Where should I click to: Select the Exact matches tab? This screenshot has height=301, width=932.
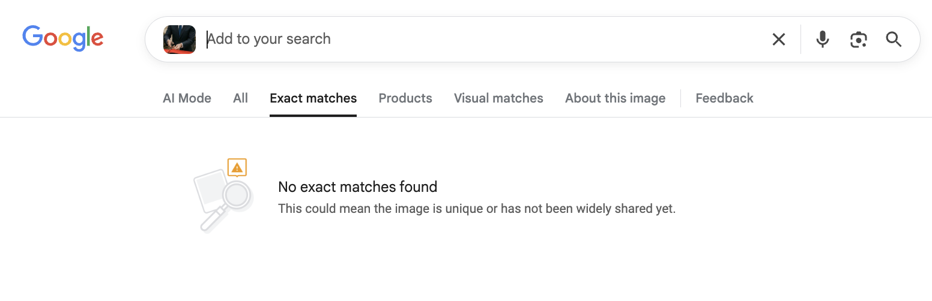[x=313, y=98]
